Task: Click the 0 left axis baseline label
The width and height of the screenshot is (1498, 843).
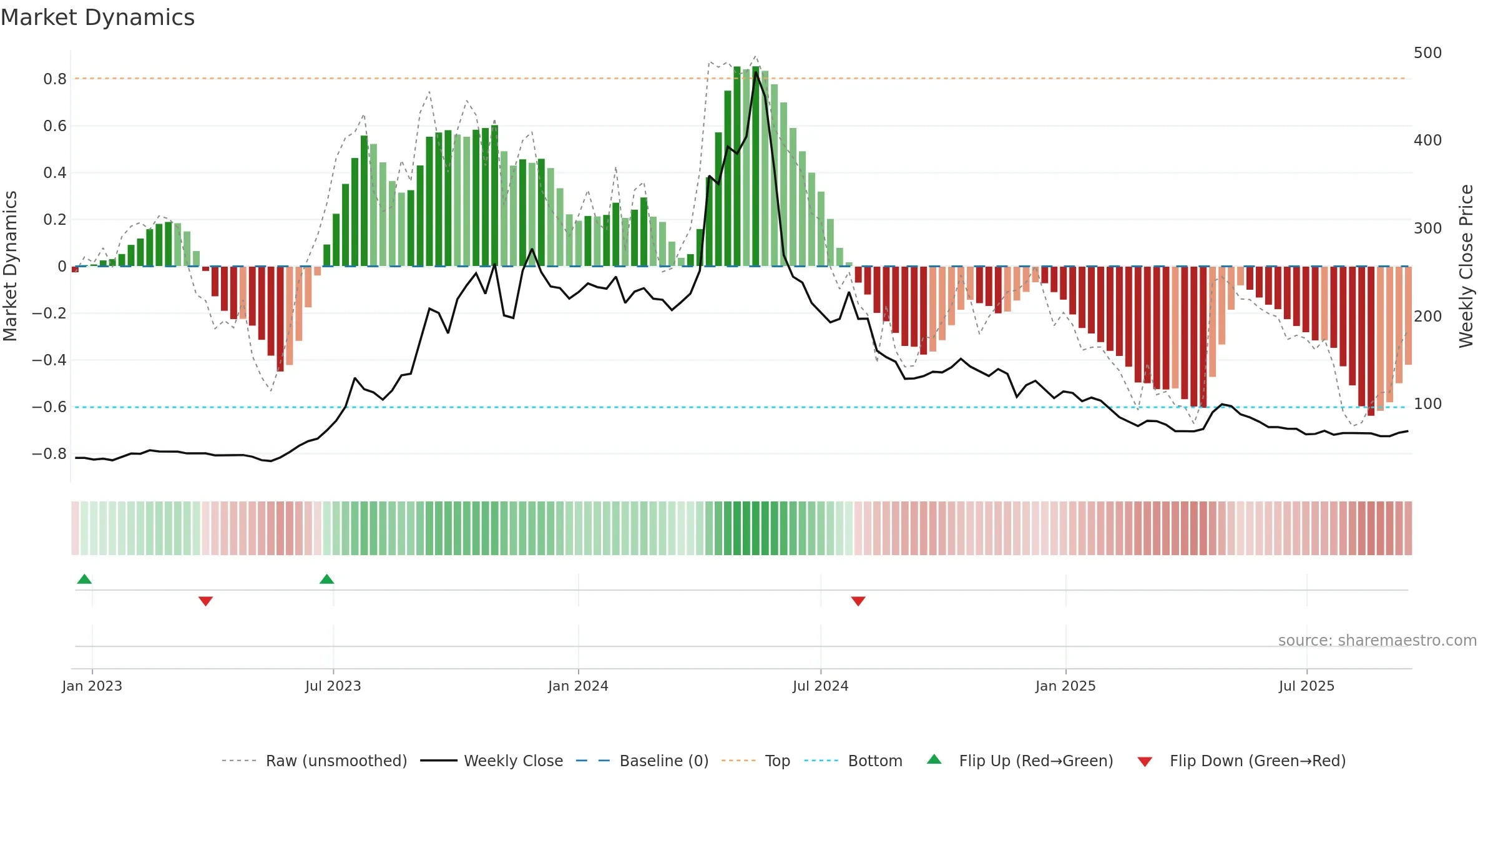Action: 62,266
